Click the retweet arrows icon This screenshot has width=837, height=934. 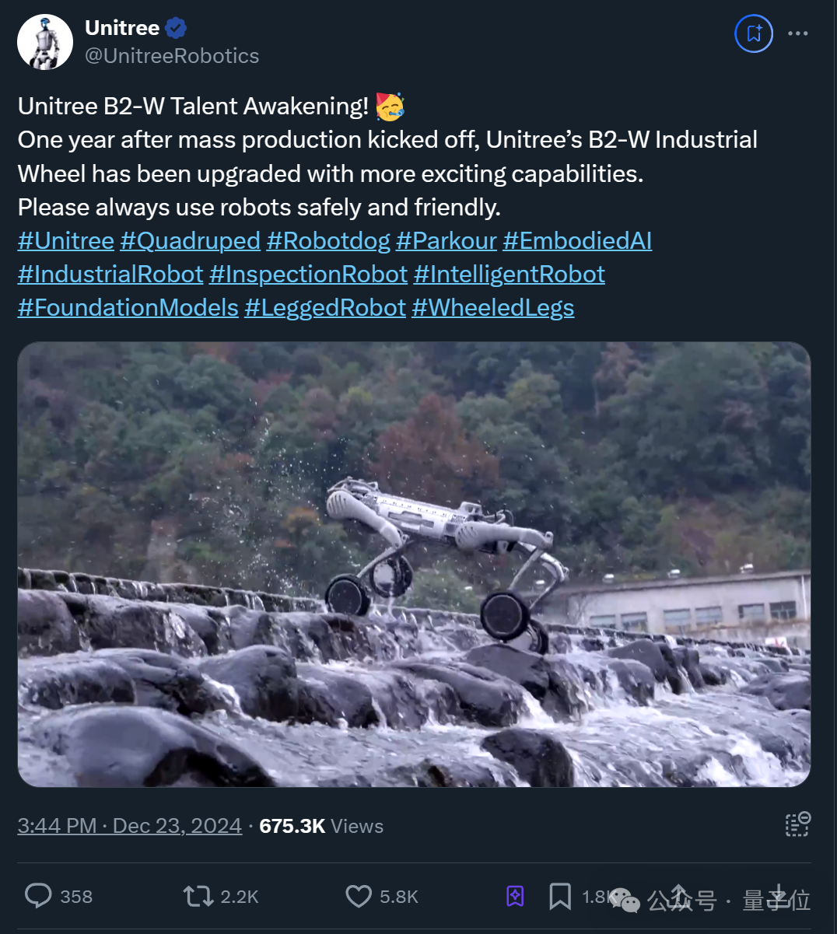pyautogui.click(x=198, y=896)
